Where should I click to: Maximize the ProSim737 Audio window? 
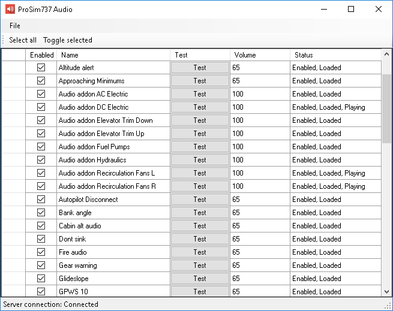tap(351, 9)
